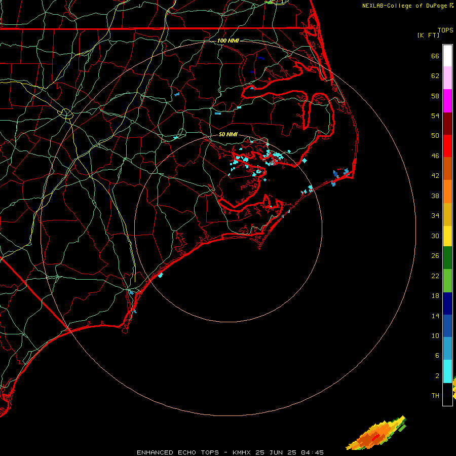Click legend value 22

(435, 276)
